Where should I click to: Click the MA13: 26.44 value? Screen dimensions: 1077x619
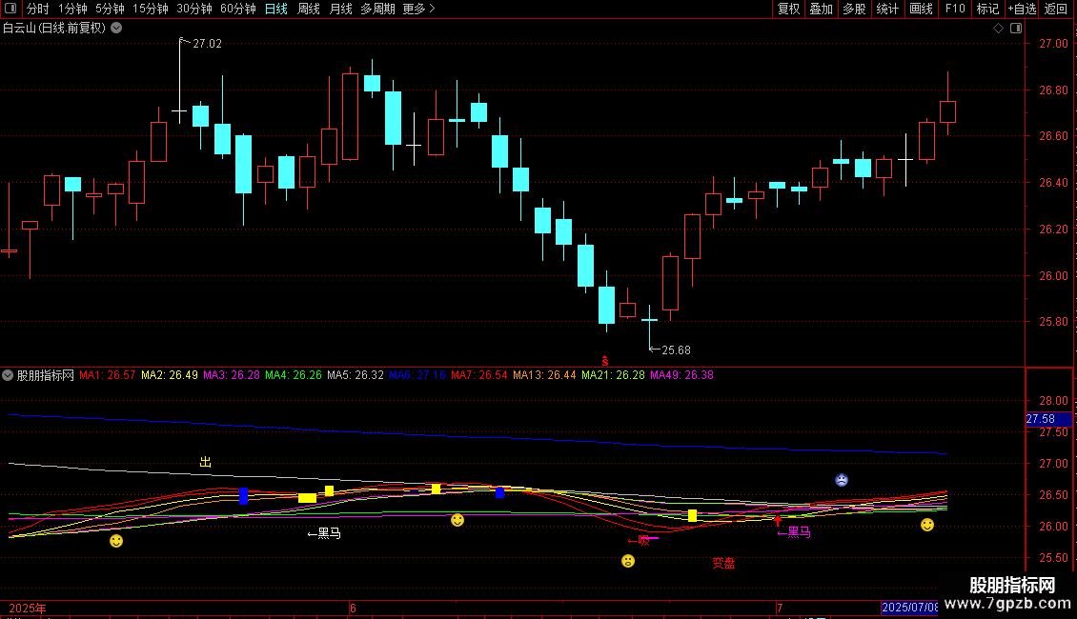click(x=544, y=375)
